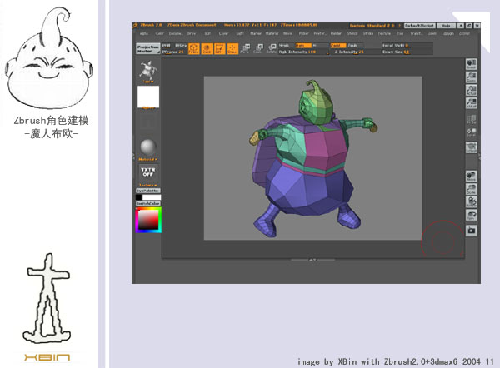This screenshot has width=500, height=368.
Task: Toggle the PFGra option next to PFill
Action: pyautogui.click(x=181, y=46)
